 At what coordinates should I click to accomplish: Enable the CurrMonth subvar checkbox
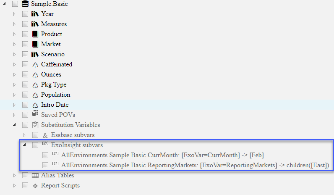click(x=45, y=155)
